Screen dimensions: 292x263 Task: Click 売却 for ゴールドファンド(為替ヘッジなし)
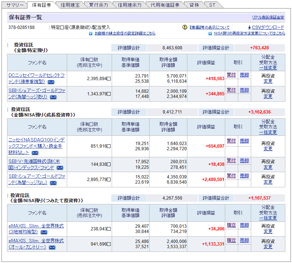(x=245, y=176)
